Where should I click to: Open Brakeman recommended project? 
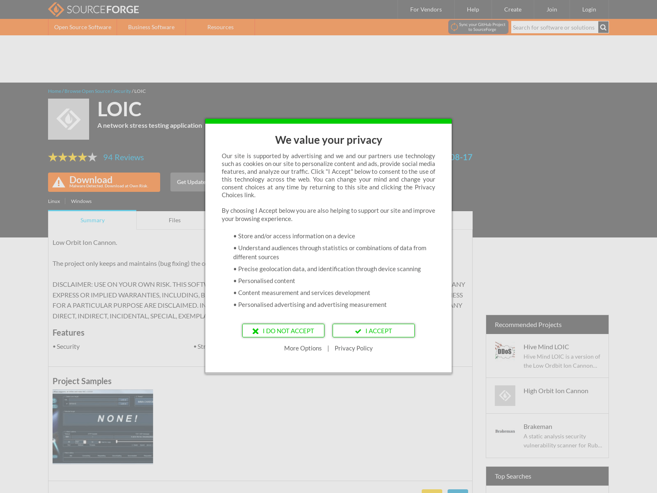coord(538,426)
